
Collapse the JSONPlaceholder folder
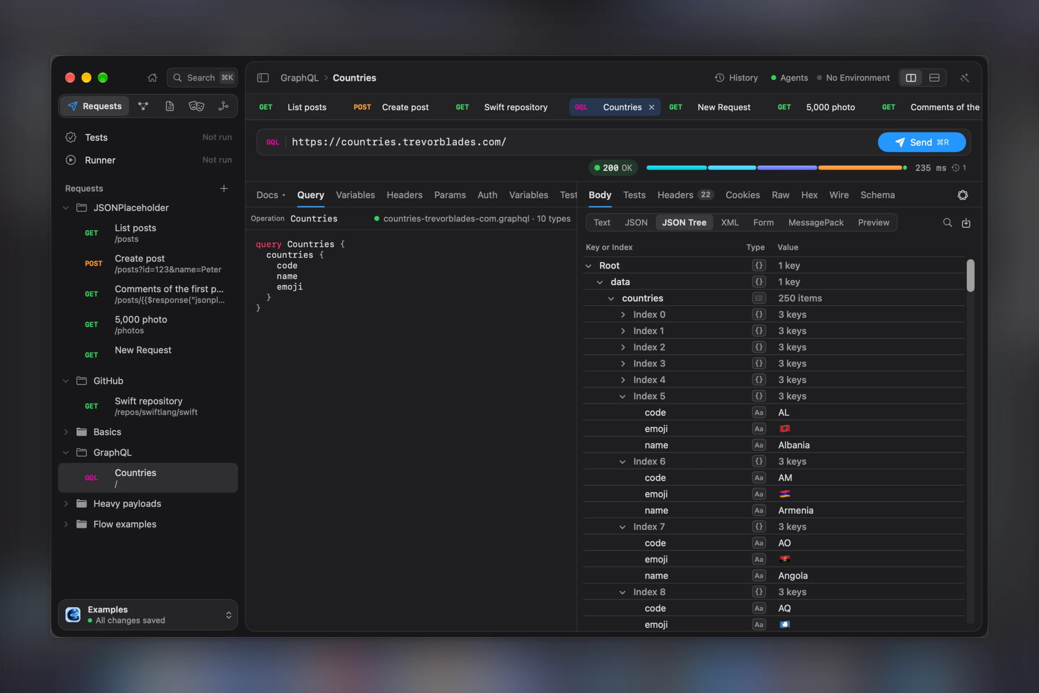(x=66, y=208)
